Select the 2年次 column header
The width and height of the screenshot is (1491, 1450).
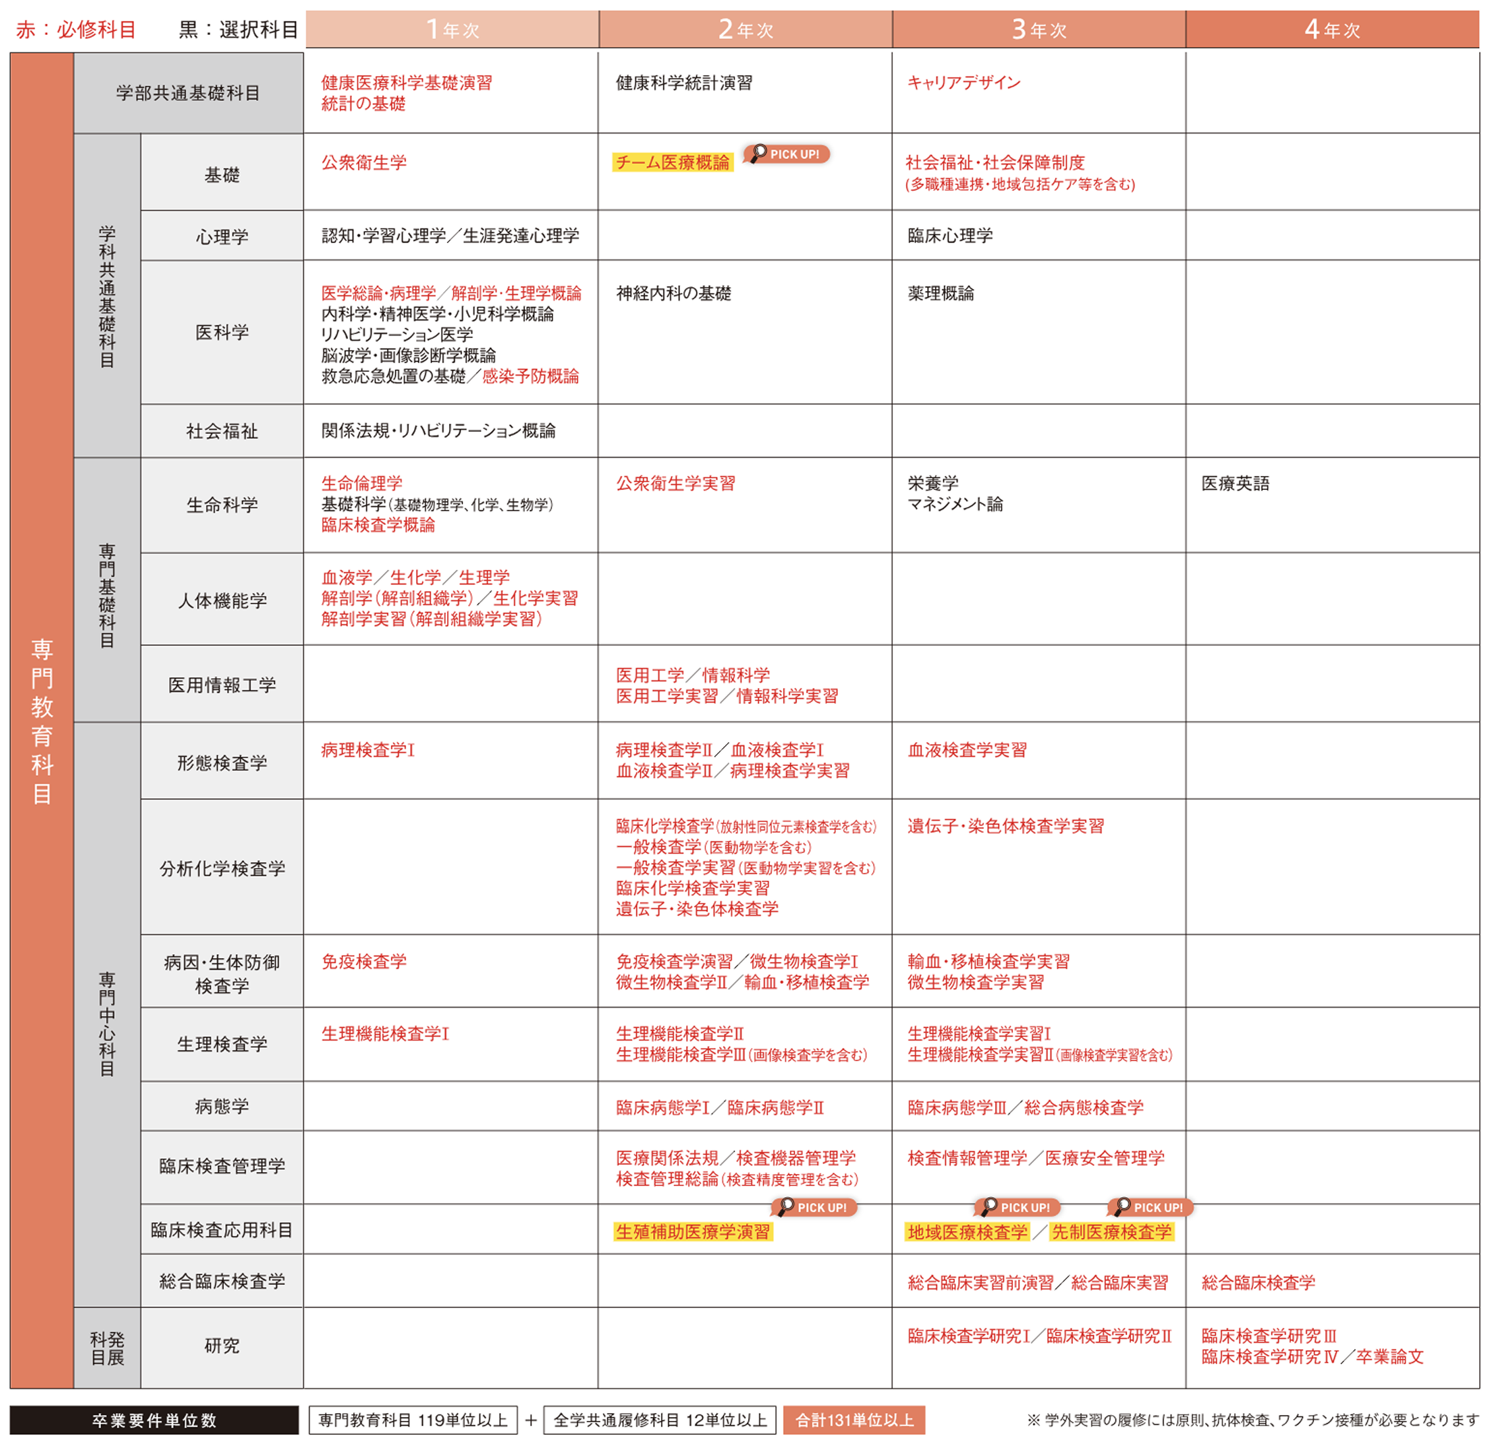tap(745, 30)
